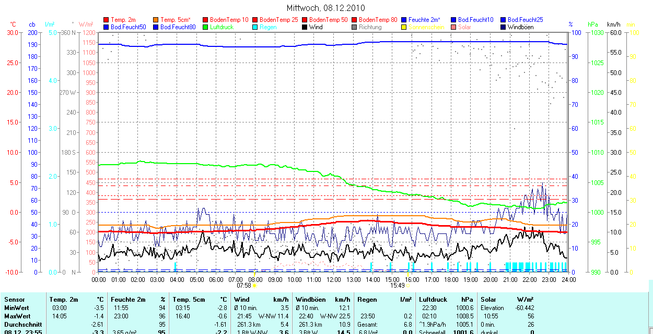The width and height of the screenshot is (653, 334).
Task: Click the BodenTemp 10 legend label
Action: pos(229,19)
